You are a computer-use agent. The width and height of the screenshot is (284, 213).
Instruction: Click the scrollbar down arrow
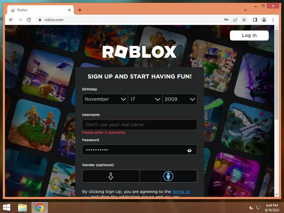(x=277, y=194)
